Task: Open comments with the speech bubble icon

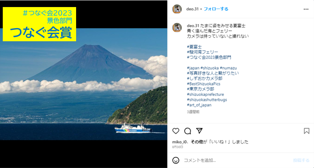Action: (187, 131)
